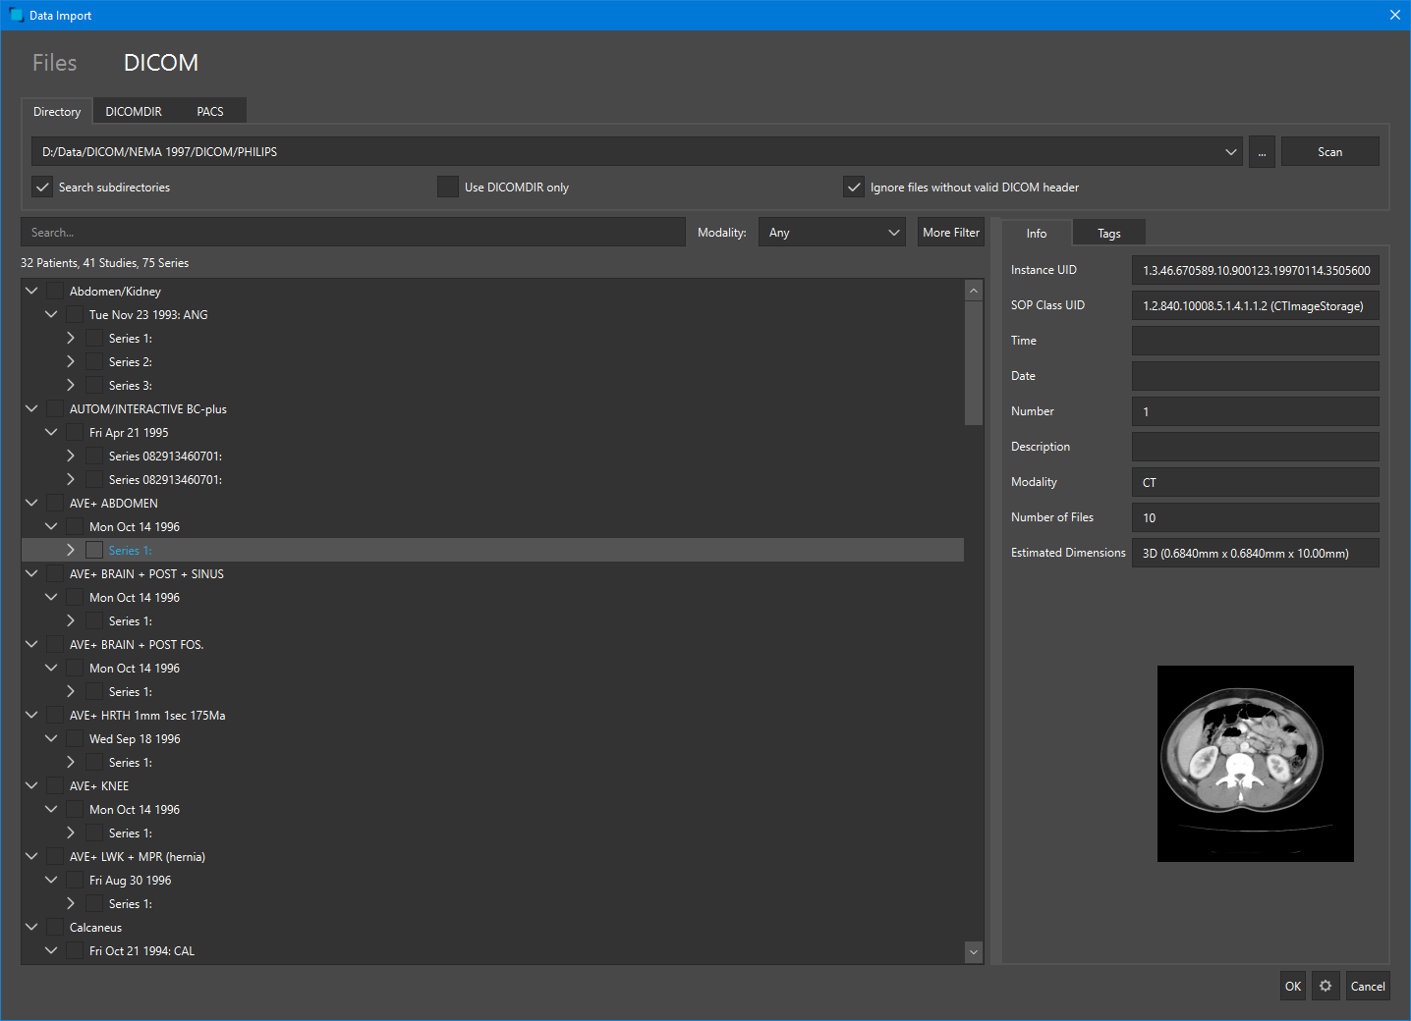1411x1021 pixels.
Task: Collapse AVE+ BRAIN + POST + SINUS node
Action: coord(31,573)
